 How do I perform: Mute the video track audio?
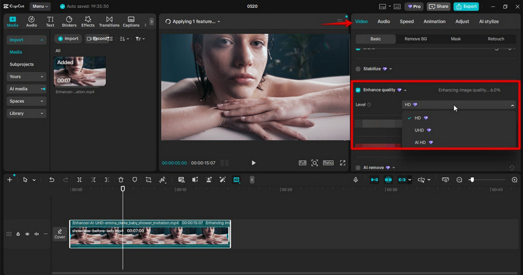tap(36, 234)
